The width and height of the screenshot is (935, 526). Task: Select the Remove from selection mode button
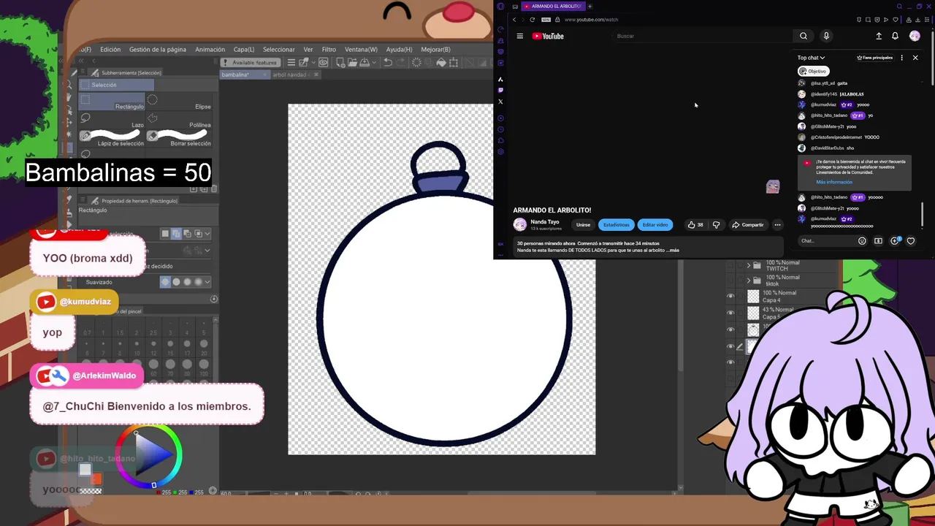point(187,234)
